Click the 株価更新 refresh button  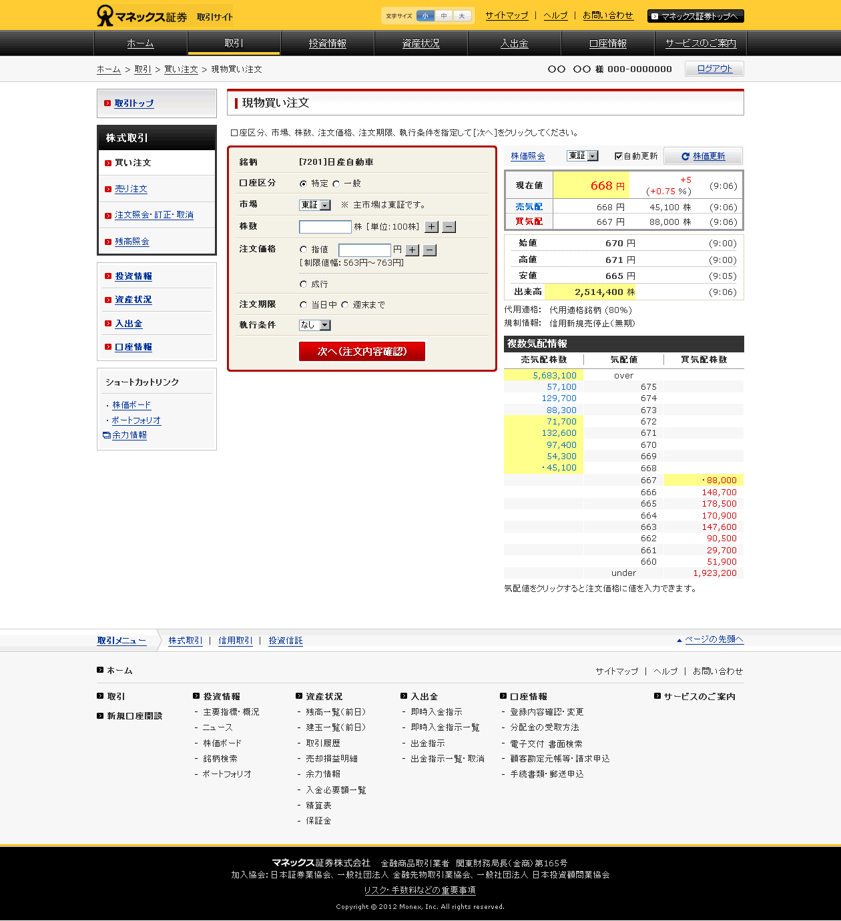coord(703,156)
